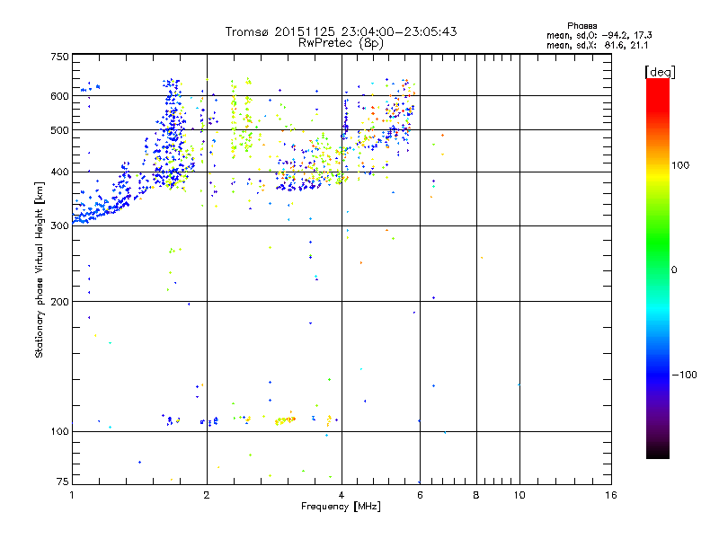Select the 'mean, sd,O: -94.2, 17.3' line
719x539 pixels.
(599, 35)
